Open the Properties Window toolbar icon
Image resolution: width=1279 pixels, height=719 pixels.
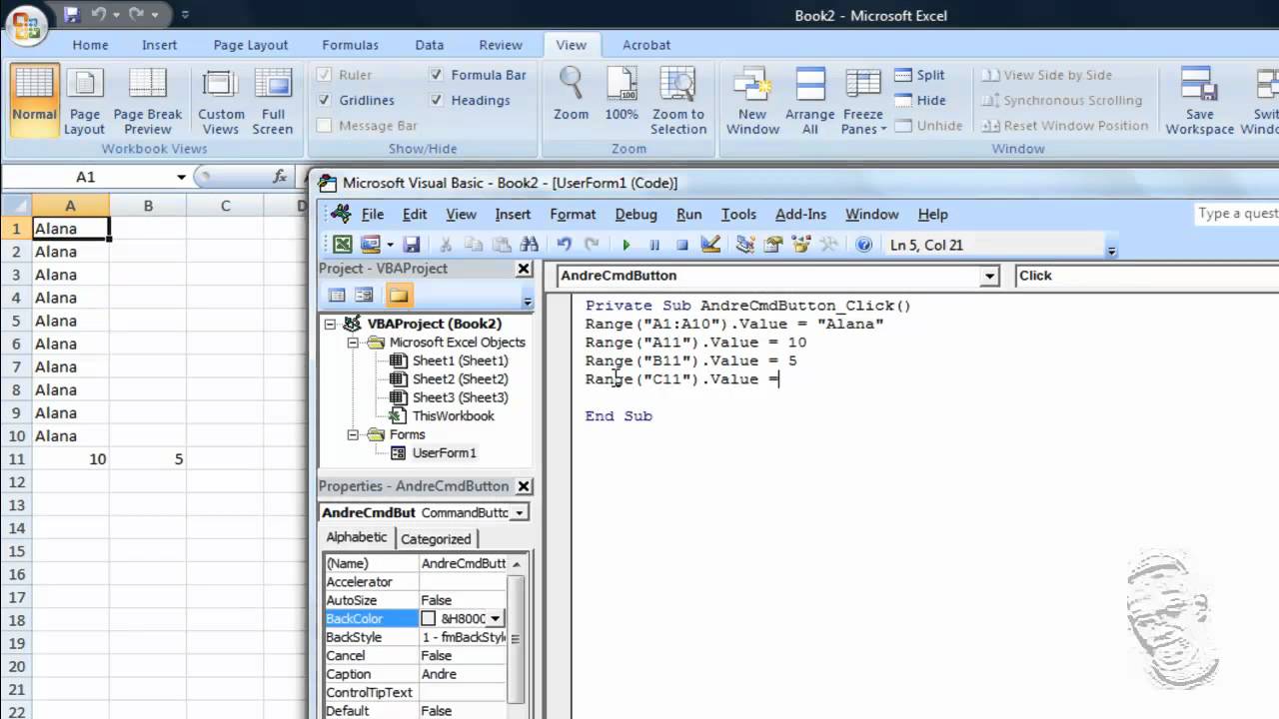pos(773,245)
